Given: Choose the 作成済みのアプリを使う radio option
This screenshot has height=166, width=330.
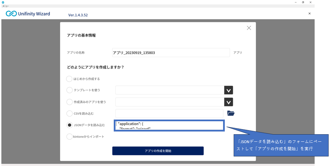Looking at the screenshot, I should (69, 102).
